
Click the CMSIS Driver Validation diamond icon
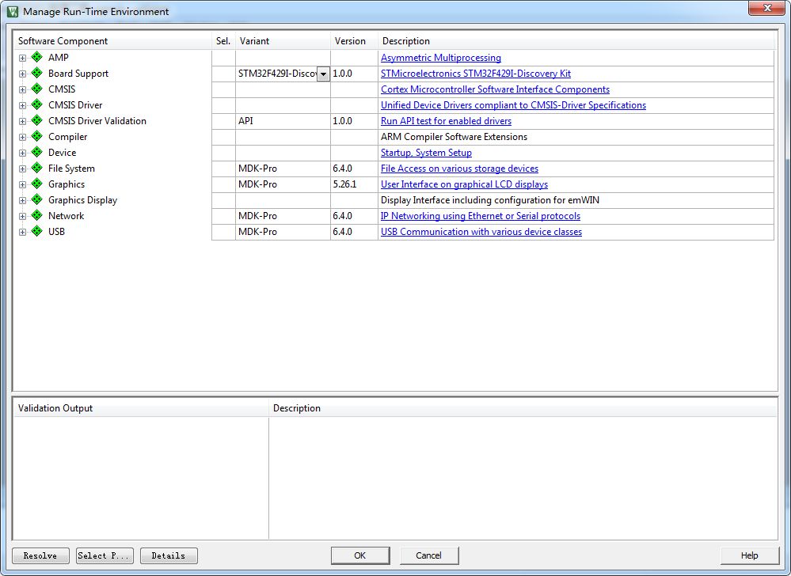[36, 120]
